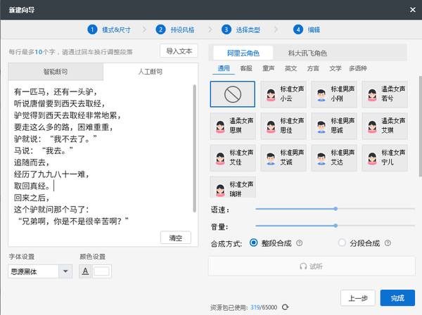Click line 有一匹马,还有一头驴,
This screenshot has height=315, width=422.
point(56,92)
